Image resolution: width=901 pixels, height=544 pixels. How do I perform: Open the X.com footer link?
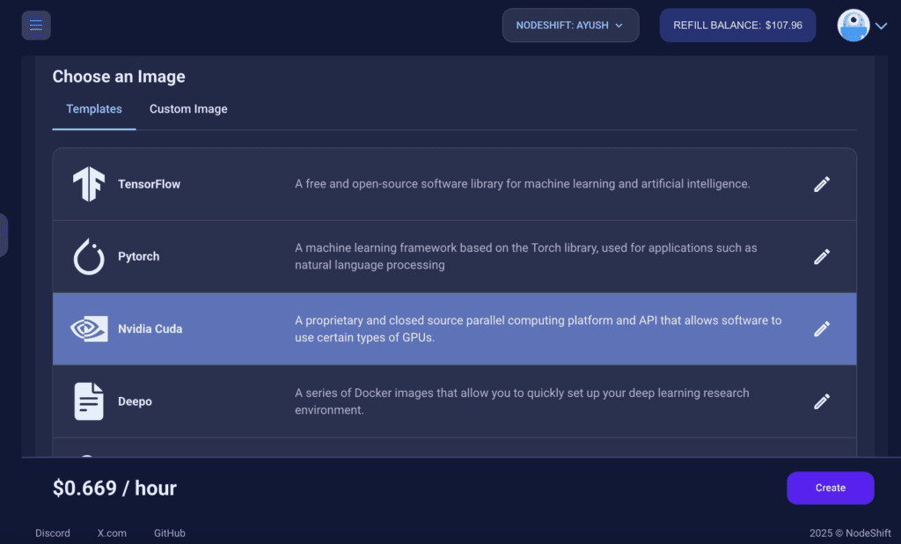[112, 533]
